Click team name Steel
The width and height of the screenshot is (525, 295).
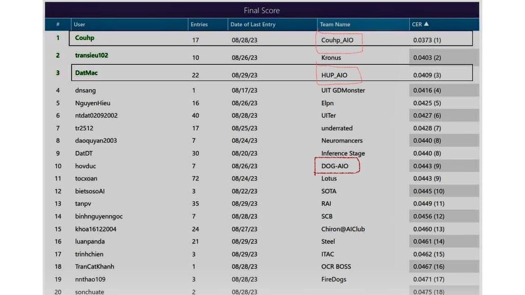(328, 241)
